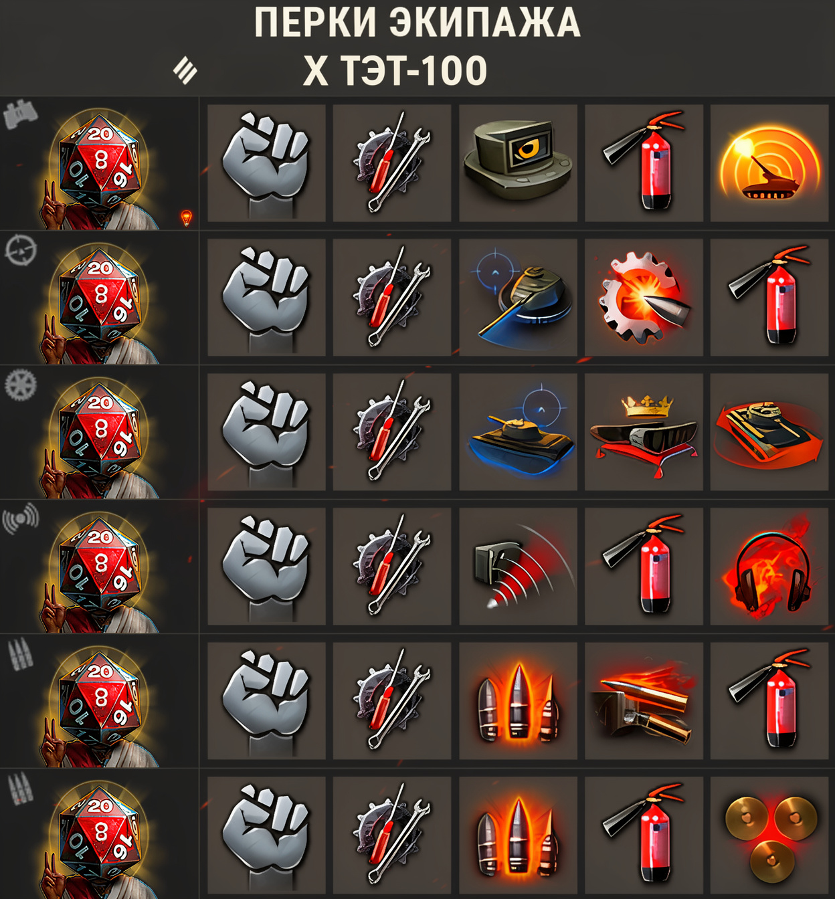Click the red signal waves radio perk

(x=518, y=566)
